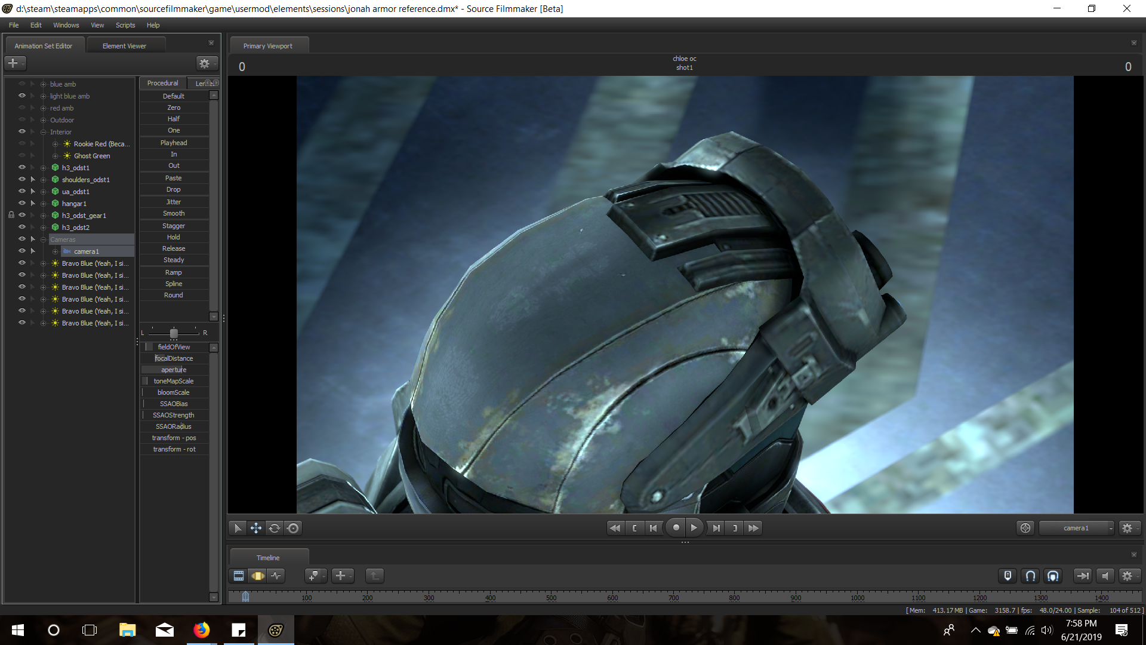Switch to graph editor mode
Screen dimensions: 1146x645
pyautogui.click(x=276, y=576)
